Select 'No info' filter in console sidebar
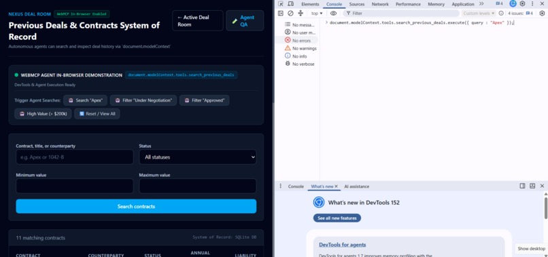548x257 pixels. pos(296,56)
